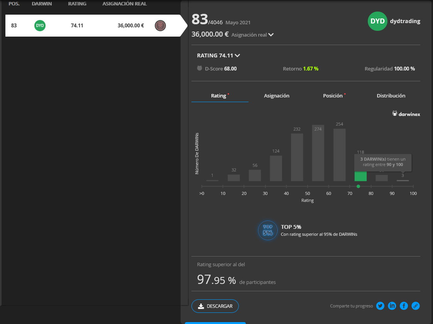Select the Distribución tab

click(391, 96)
